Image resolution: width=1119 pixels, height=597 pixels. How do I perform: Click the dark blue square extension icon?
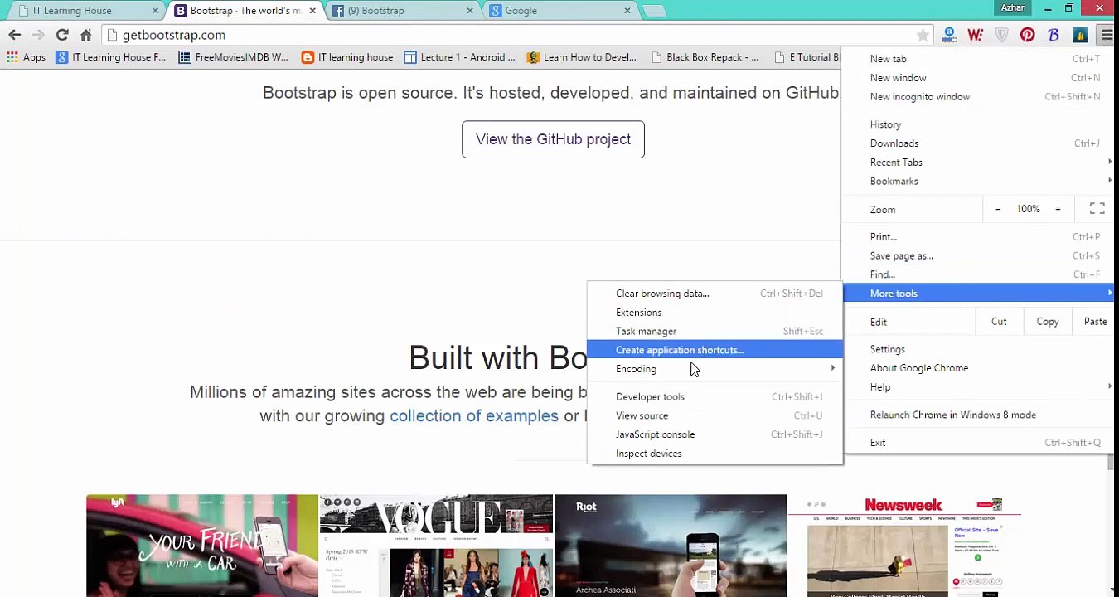1079,35
